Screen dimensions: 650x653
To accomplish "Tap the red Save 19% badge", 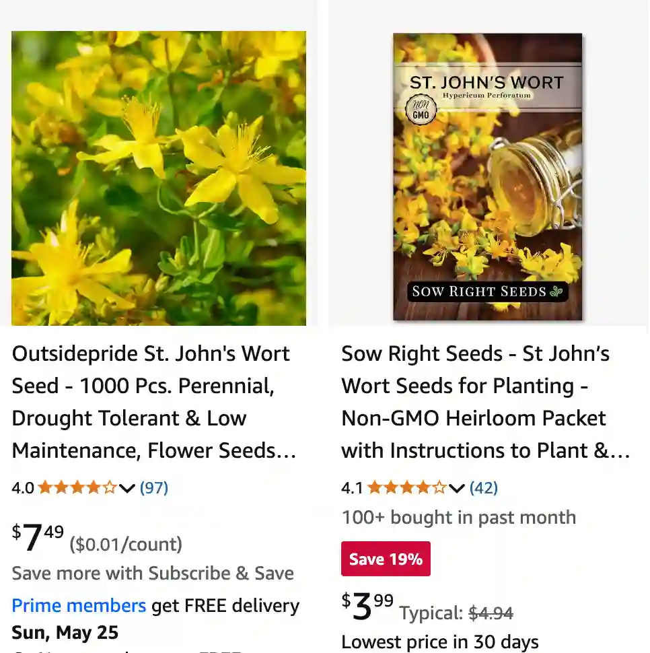I will [x=386, y=559].
